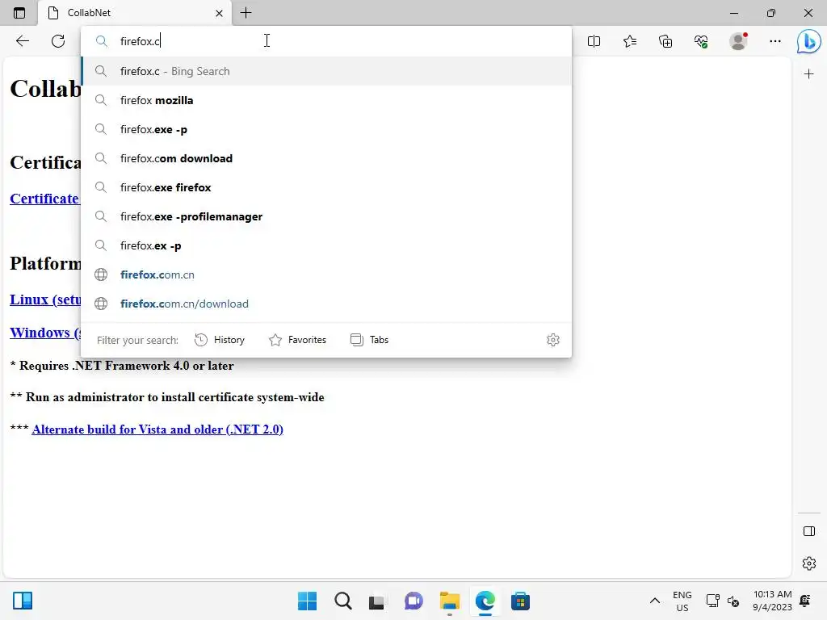
Task: Filter search by History
Action: coord(220,340)
